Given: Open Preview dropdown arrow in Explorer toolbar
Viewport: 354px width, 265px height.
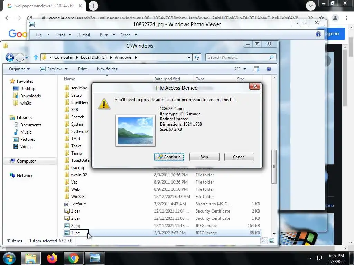Looking at the screenshot, I should point(66,69).
